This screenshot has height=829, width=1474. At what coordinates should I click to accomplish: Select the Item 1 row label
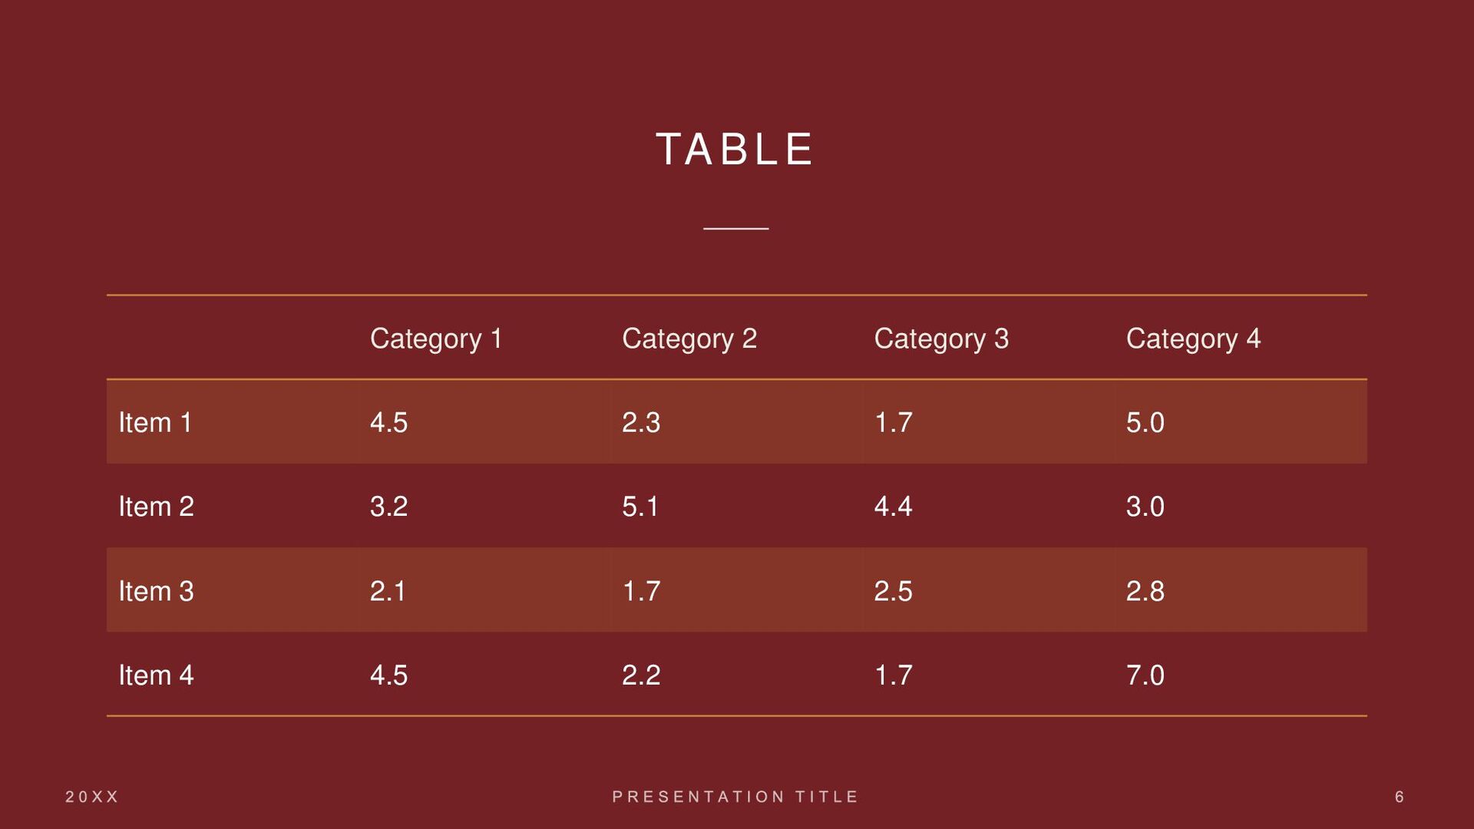coord(155,422)
